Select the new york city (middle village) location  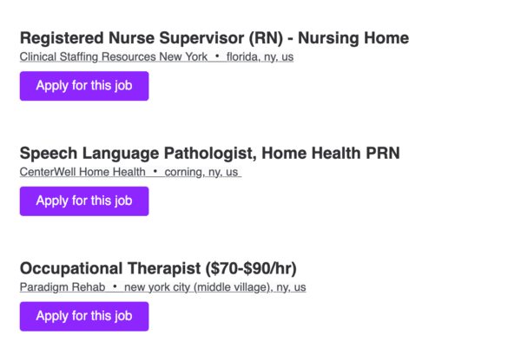[214, 286]
